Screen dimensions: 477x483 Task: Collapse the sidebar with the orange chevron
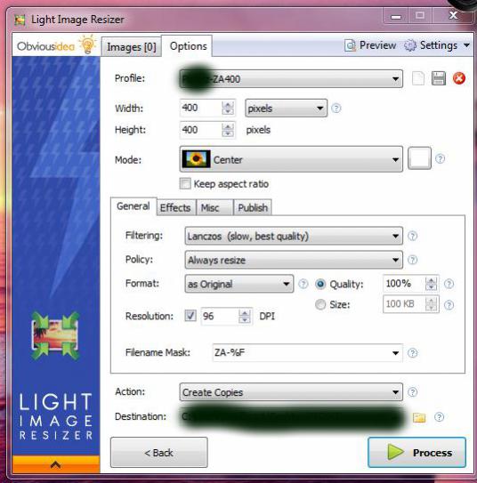click(x=56, y=464)
